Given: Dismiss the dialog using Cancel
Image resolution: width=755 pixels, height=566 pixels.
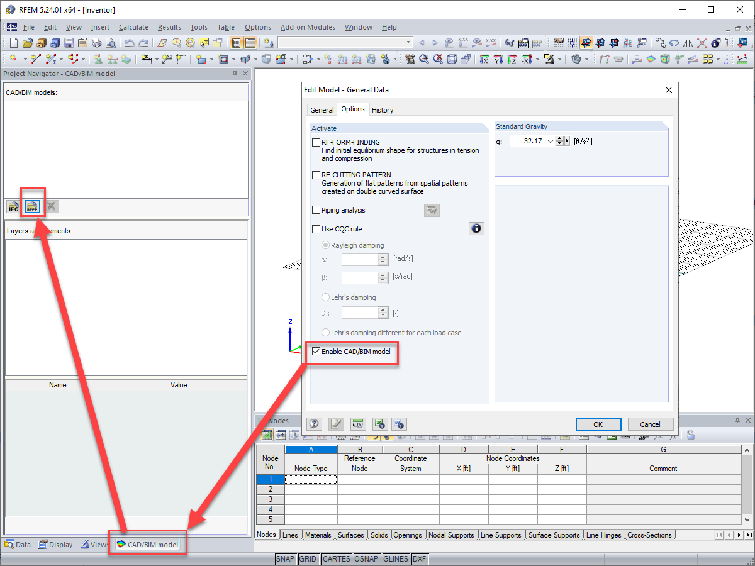Looking at the screenshot, I should click(651, 424).
